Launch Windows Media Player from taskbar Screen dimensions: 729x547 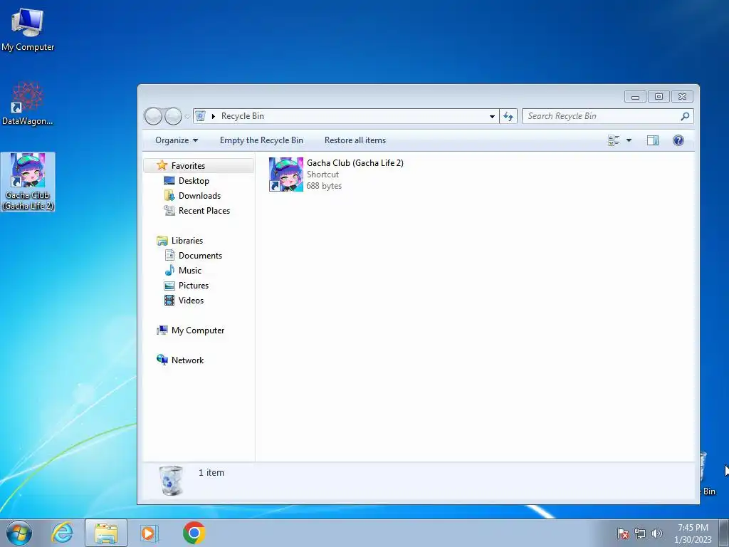[x=150, y=533]
